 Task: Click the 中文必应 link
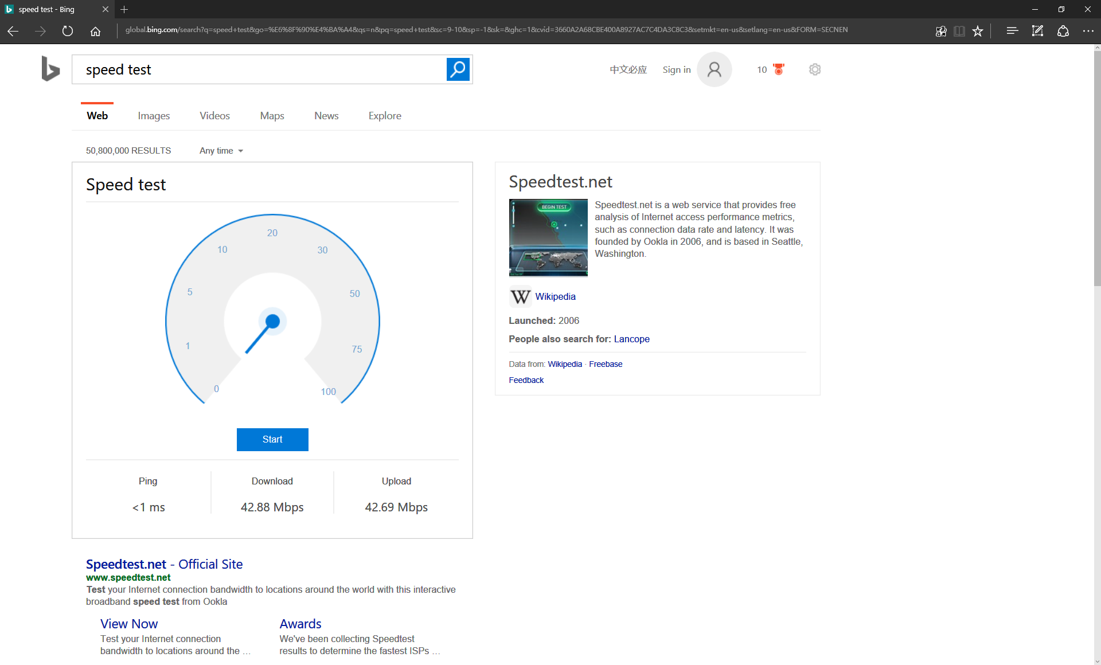coord(628,69)
